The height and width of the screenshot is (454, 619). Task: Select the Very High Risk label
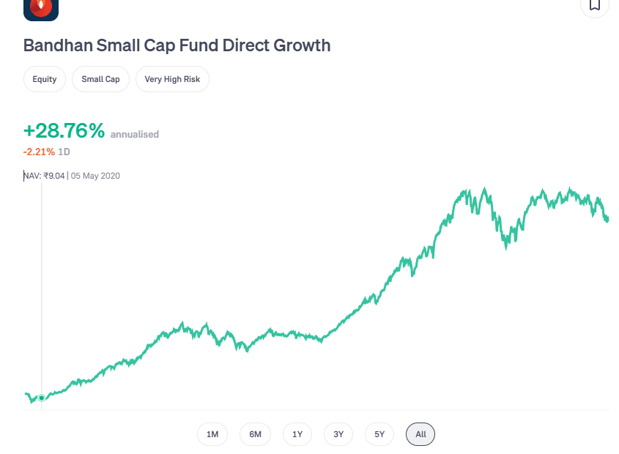pos(172,78)
